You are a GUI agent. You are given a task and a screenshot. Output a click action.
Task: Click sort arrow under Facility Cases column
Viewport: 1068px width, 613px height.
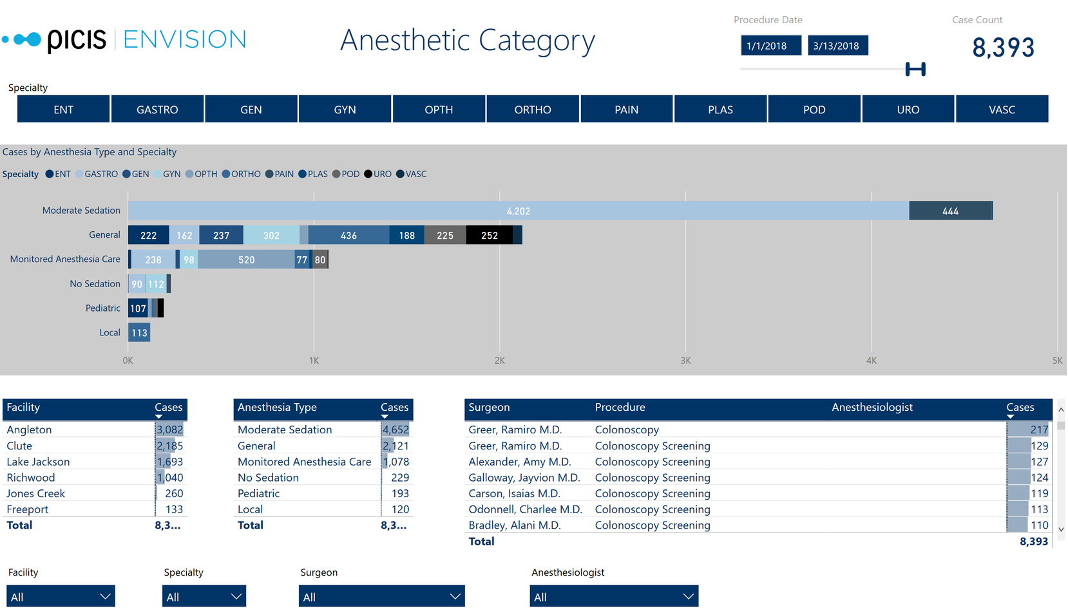158,417
